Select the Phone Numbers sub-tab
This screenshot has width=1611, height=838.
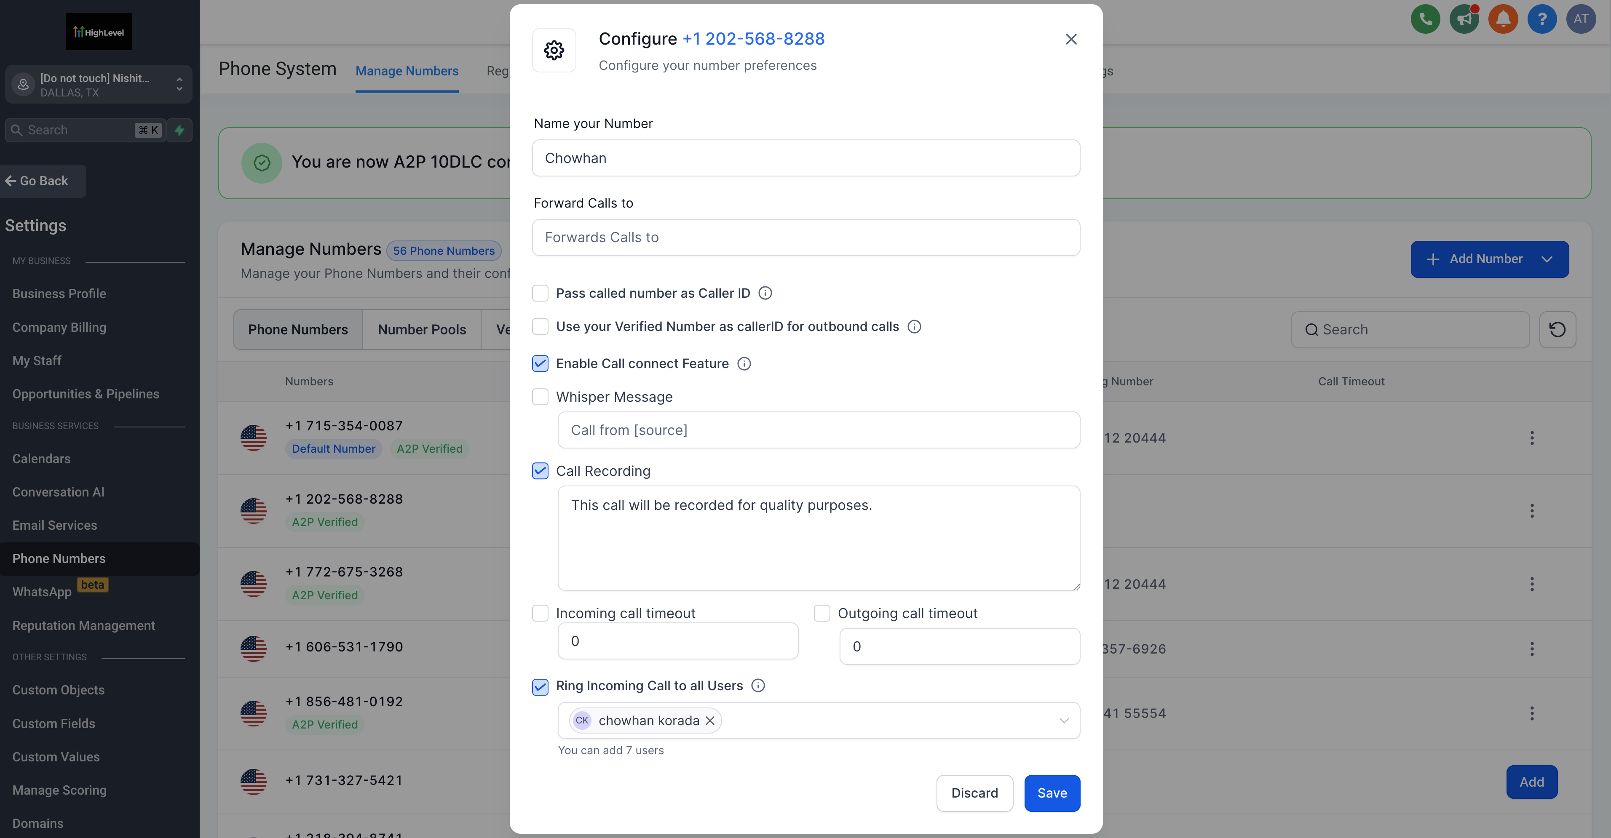tap(298, 329)
